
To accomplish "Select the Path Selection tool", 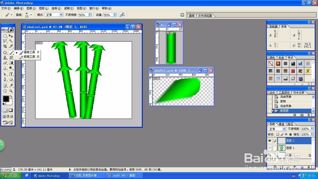I will click(x=5, y=74).
